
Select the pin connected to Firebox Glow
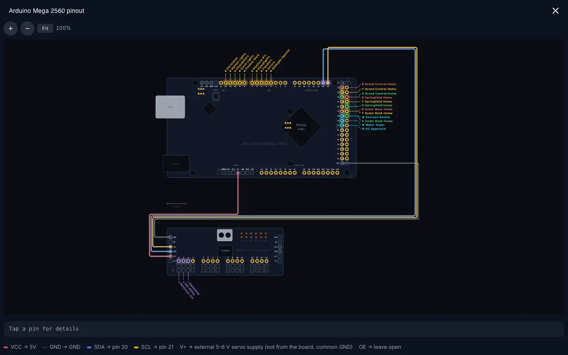(x=245, y=83)
